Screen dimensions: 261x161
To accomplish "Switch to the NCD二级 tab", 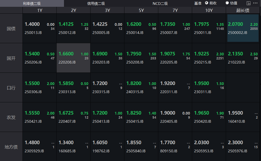I will point(160,4).
